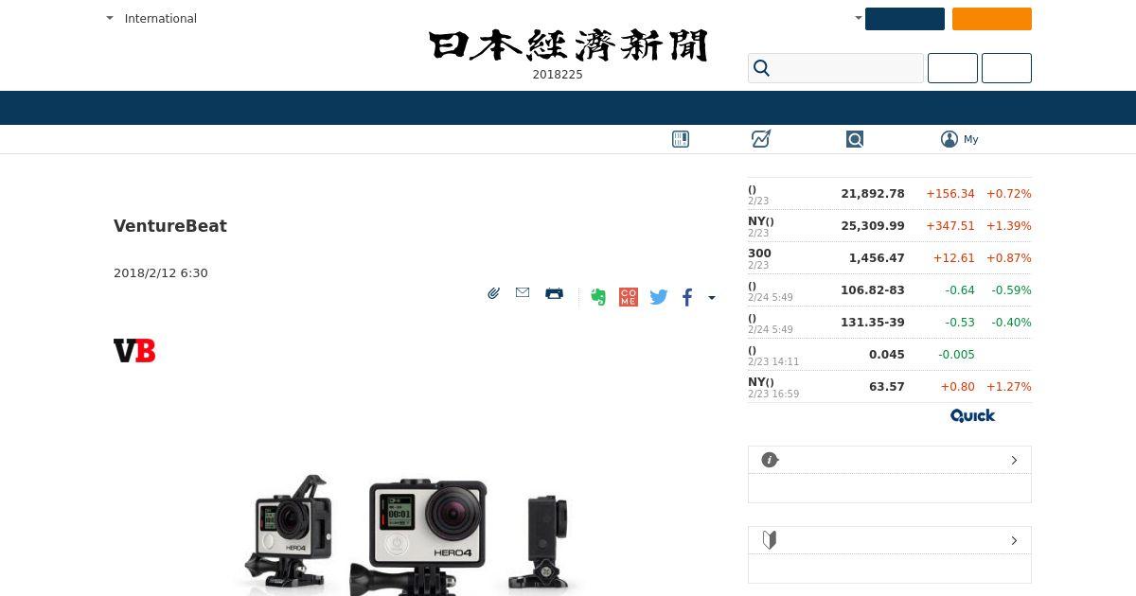Click the 2018/2/12 6:30 article date

pos(161,272)
